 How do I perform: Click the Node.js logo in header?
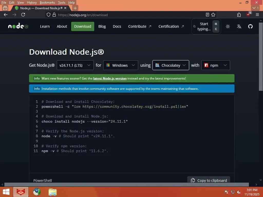(x=18, y=26)
